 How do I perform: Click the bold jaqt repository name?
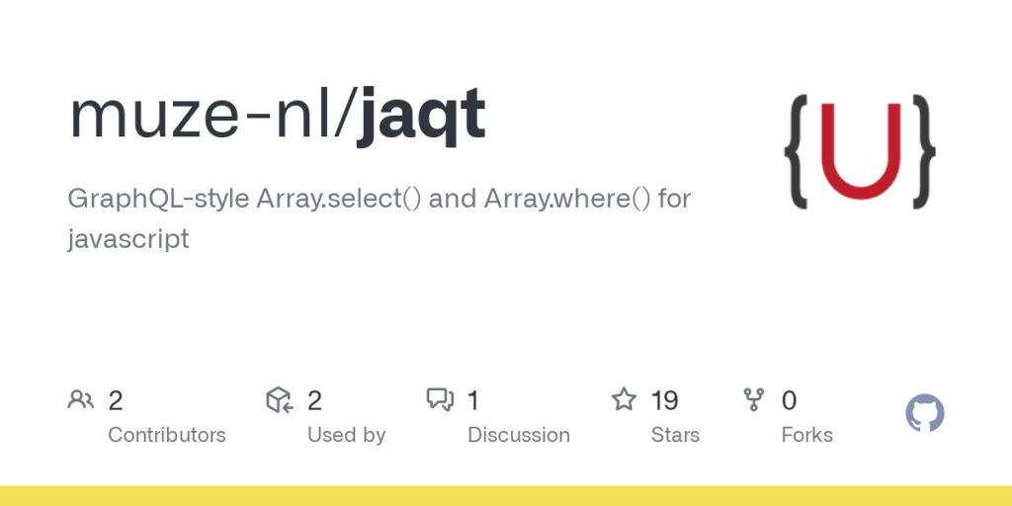click(x=422, y=116)
